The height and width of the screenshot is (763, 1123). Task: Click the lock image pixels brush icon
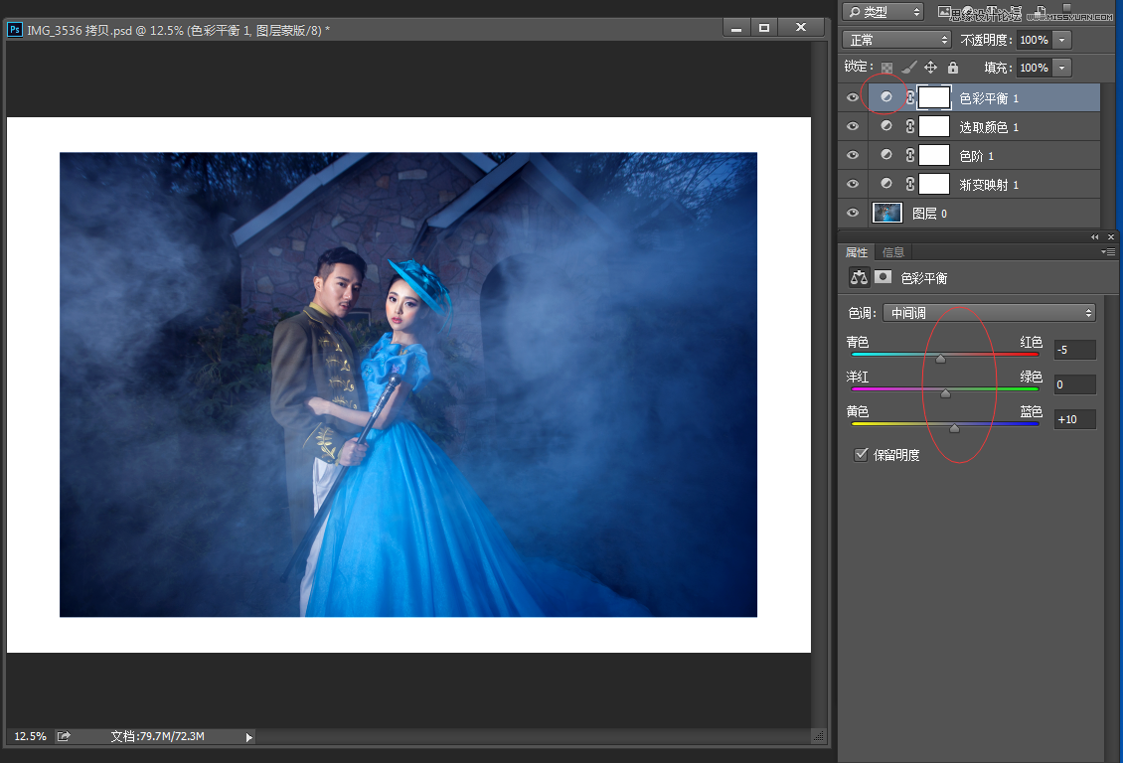(x=908, y=69)
